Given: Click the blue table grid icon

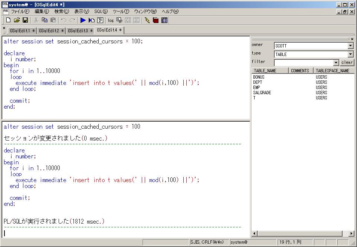Looking at the screenshot, I should click(164, 20).
